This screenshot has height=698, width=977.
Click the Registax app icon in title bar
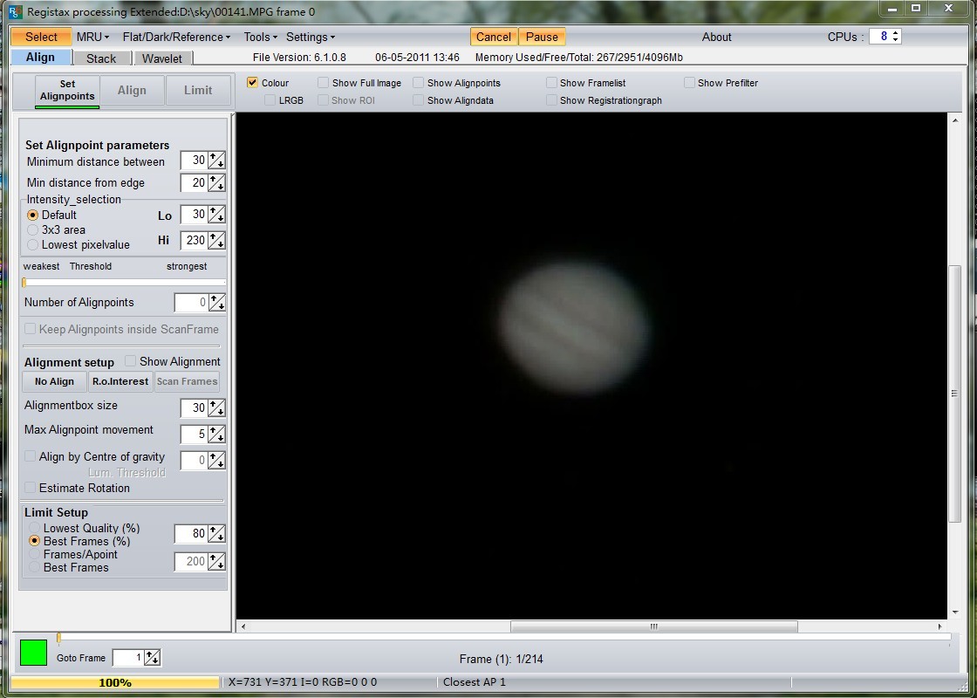coord(15,12)
